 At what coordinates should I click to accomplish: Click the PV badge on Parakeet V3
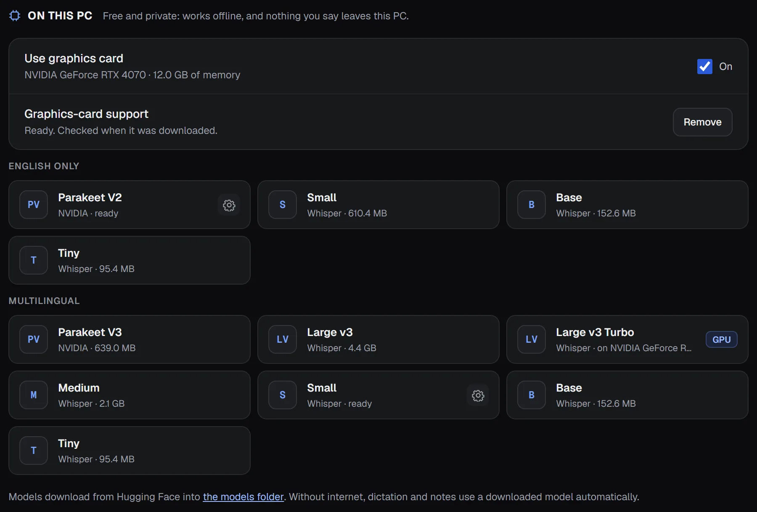[x=34, y=339]
